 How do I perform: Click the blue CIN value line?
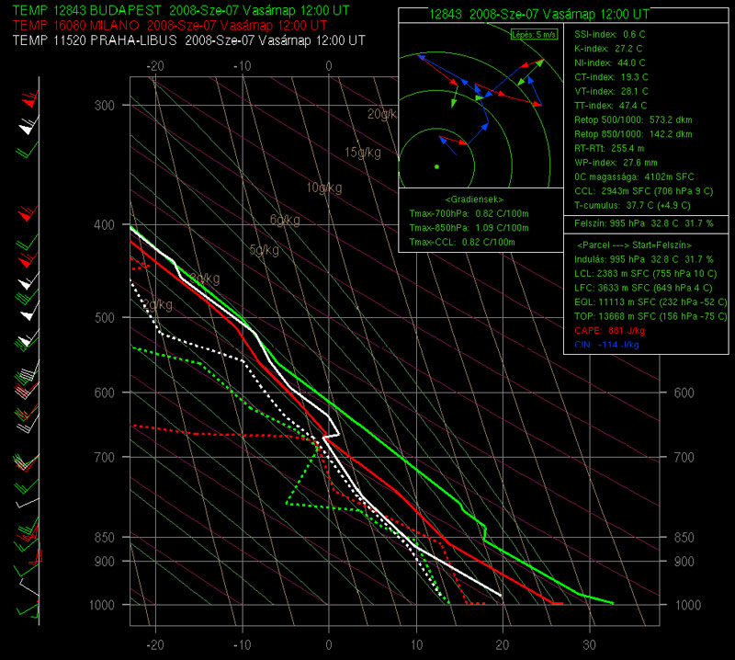607,345
